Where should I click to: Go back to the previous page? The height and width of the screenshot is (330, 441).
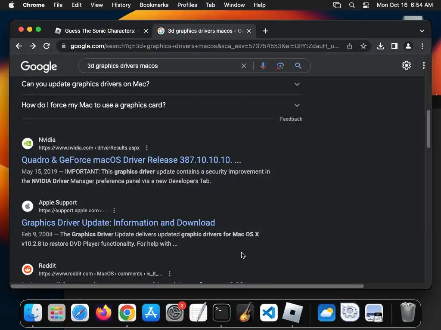tap(19, 46)
